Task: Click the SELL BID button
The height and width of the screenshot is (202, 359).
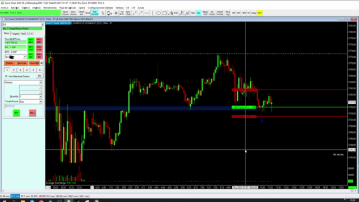Action: click(39, 56)
